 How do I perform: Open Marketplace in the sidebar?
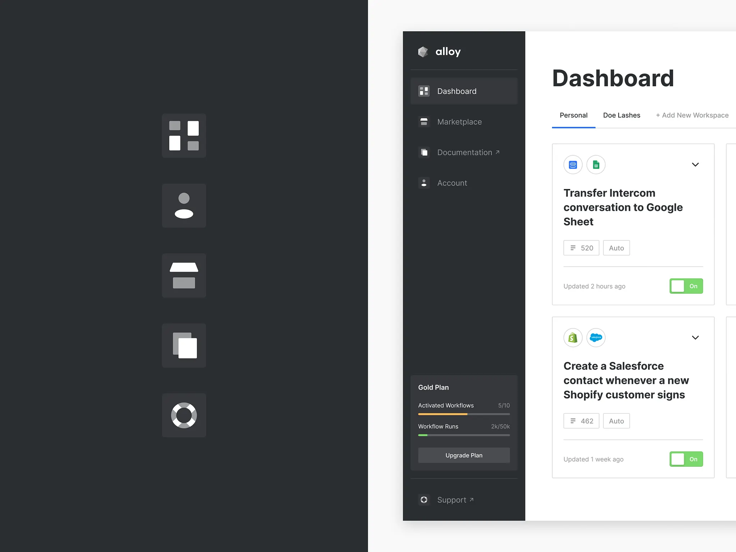[x=459, y=122]
